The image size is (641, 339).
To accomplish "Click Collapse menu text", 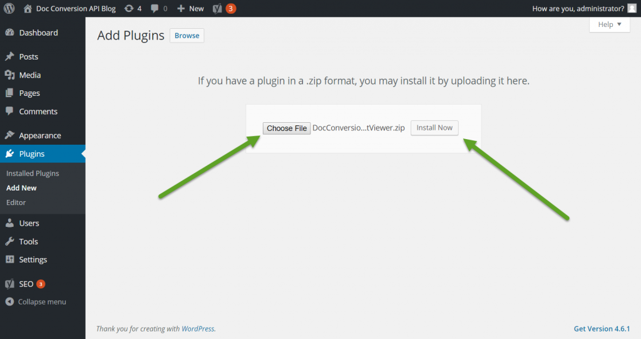I will pyautogui.click(x=42, y=302).
